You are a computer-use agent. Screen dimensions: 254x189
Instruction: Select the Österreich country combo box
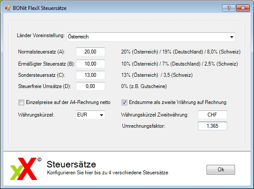pyautogui.click(x=151, y=37)
